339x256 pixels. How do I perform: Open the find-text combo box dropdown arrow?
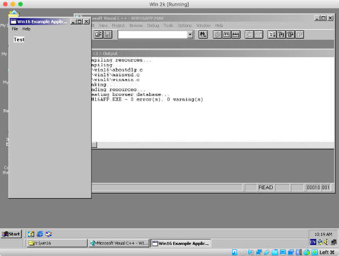pos(190,34)
